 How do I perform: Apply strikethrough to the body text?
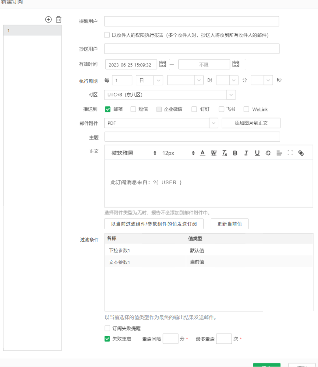[268, 153]
